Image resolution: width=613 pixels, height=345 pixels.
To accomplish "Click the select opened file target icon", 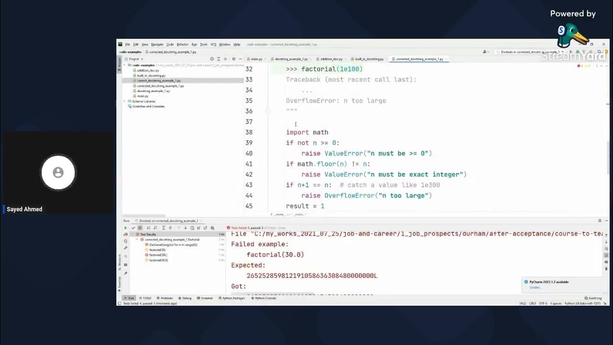I will [x=212, y=59].
